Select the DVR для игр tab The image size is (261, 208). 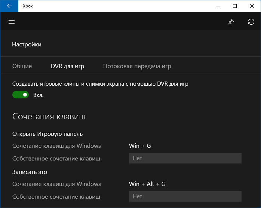(x=67, y=66)
